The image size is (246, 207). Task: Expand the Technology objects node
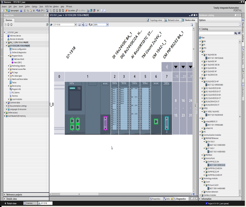(9, 66)
